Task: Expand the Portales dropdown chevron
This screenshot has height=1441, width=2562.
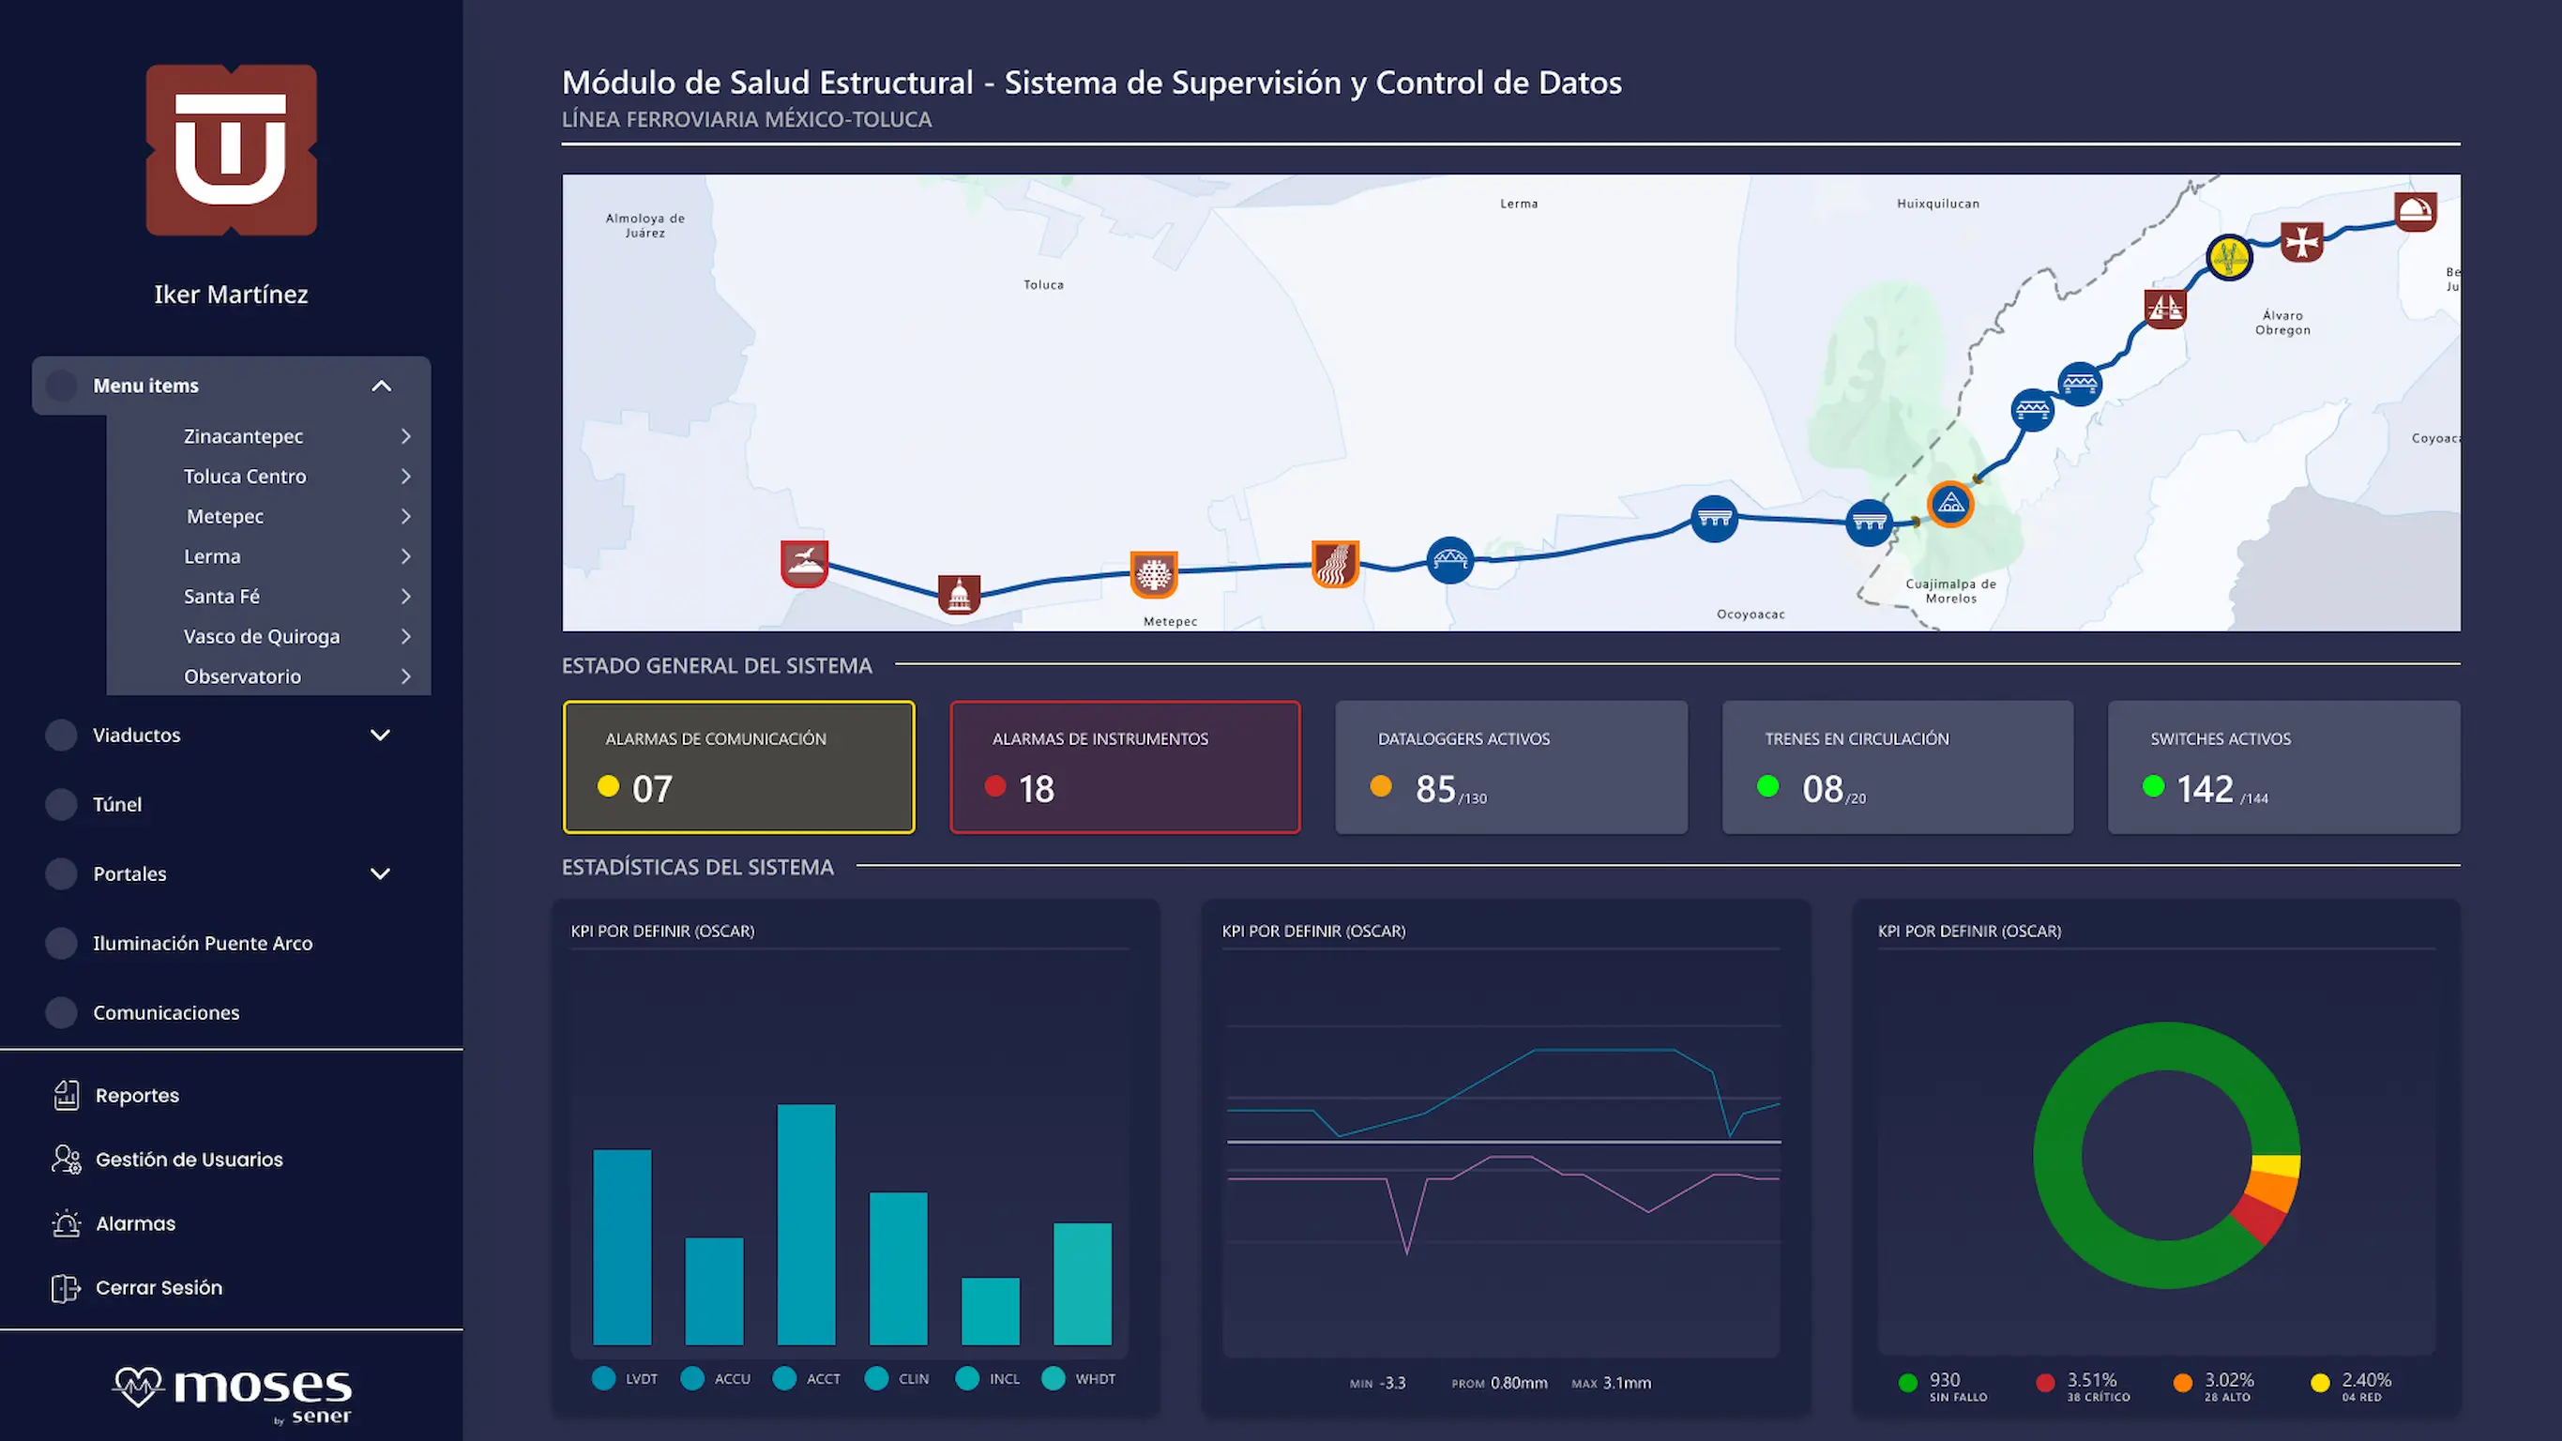Action: pyautogui.click(x=380, y=874)
